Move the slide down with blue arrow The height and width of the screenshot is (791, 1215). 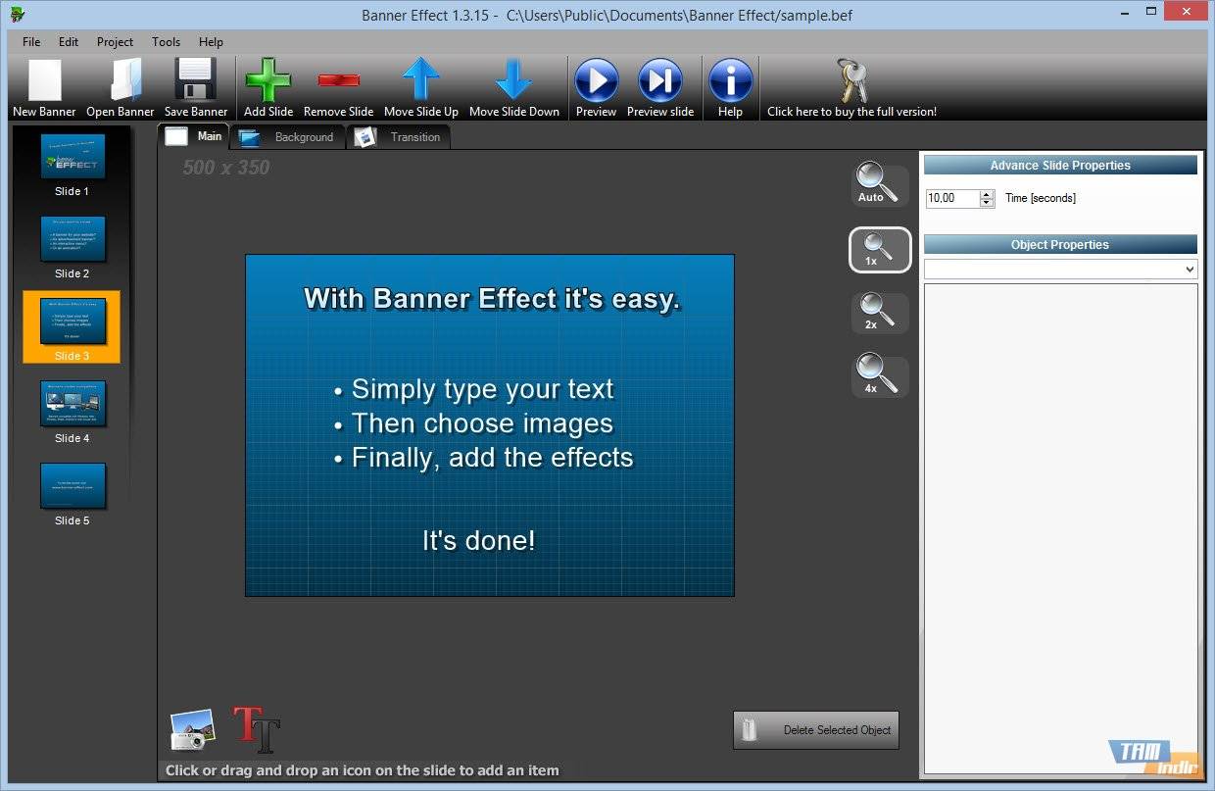click(x=513, y=82)
